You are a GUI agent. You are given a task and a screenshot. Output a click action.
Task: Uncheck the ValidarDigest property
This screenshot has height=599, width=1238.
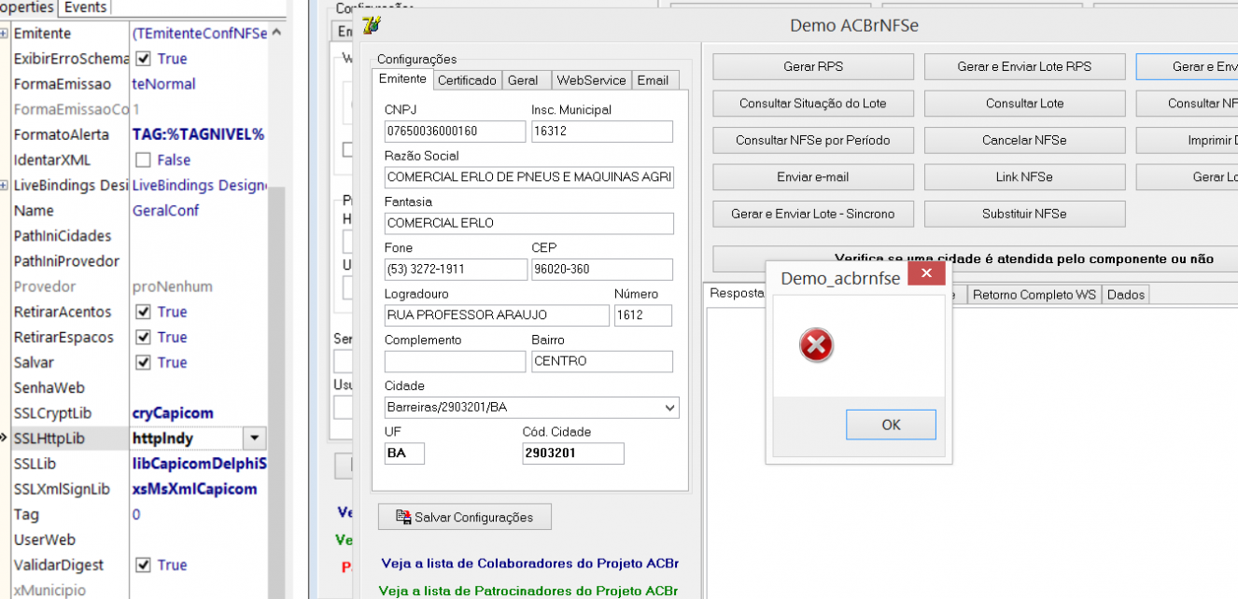pos(143,564)
